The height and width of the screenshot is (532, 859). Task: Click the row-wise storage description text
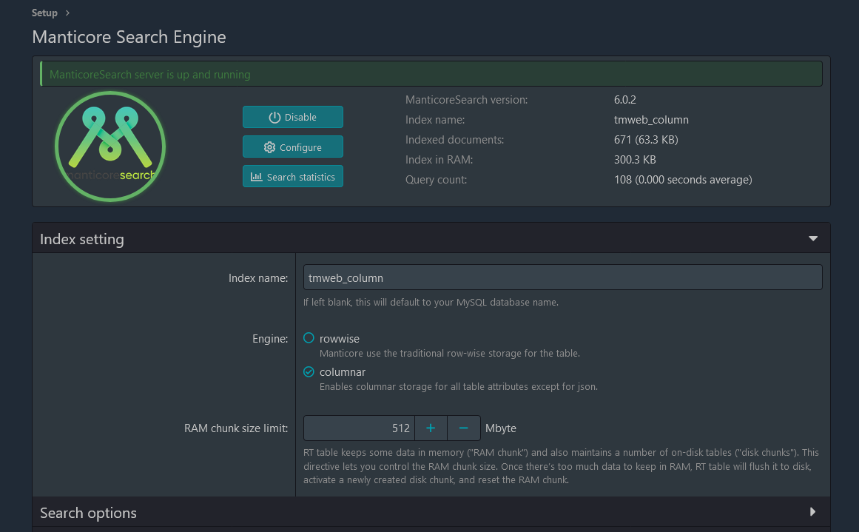point(450,354)
